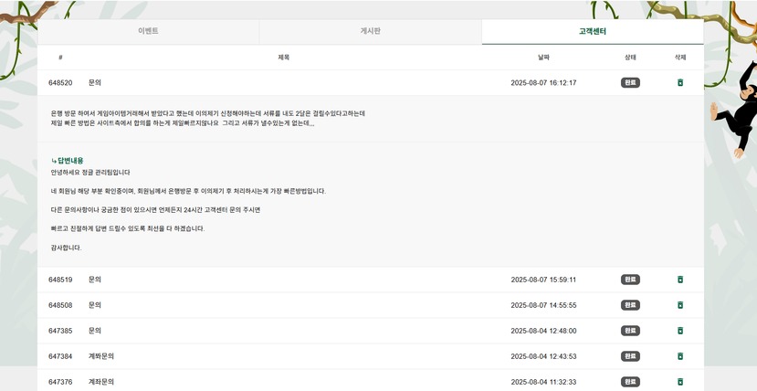Viewport: 757px width, 391px height.
Task: Click date 2025-08-07 15:59:11
Action: pos(543,280)
